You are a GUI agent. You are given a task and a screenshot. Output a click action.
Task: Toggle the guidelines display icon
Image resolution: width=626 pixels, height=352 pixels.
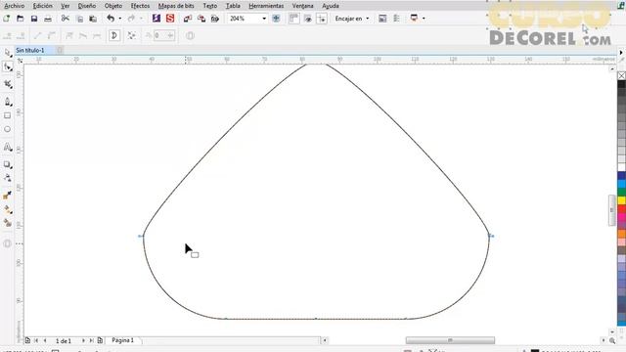322,19
